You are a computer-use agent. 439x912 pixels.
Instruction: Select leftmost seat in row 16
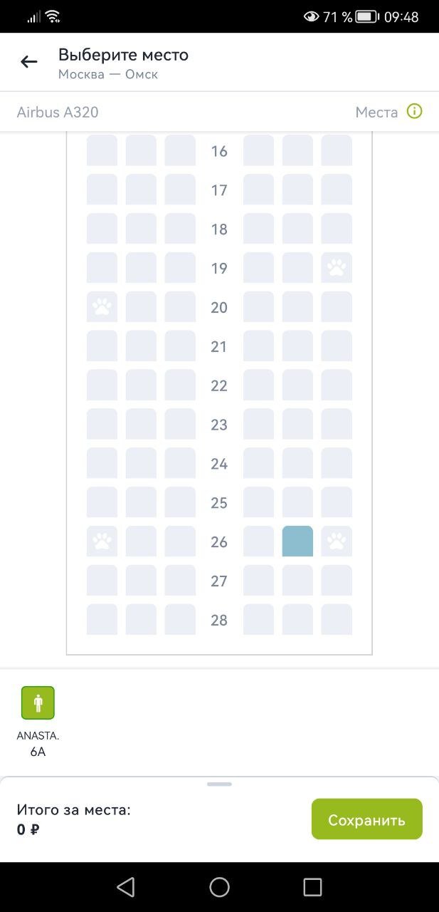pyautogui.click(x=102, y=150)
